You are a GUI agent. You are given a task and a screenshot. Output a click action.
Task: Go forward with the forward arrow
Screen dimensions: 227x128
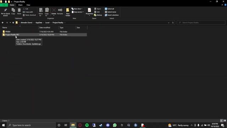click(x=7, y=23)
